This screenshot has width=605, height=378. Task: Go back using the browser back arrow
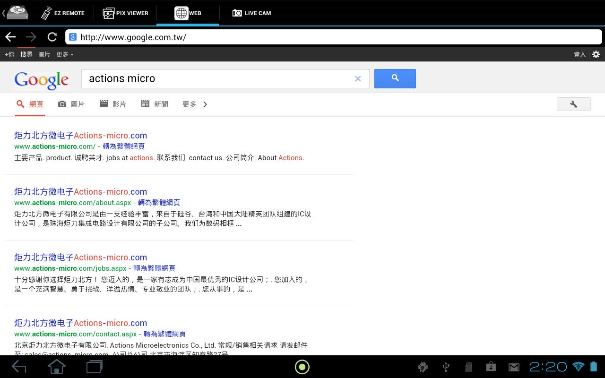point(10,37)
